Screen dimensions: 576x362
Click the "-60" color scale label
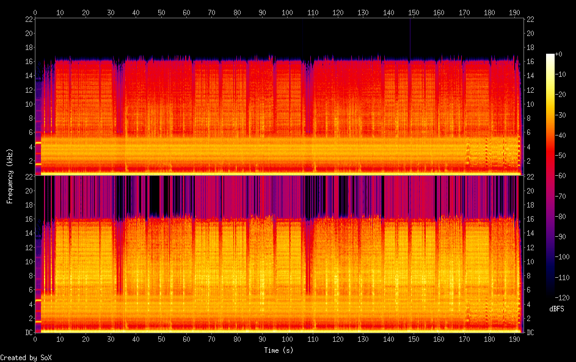pyautogui.click(x=560, y=175)
